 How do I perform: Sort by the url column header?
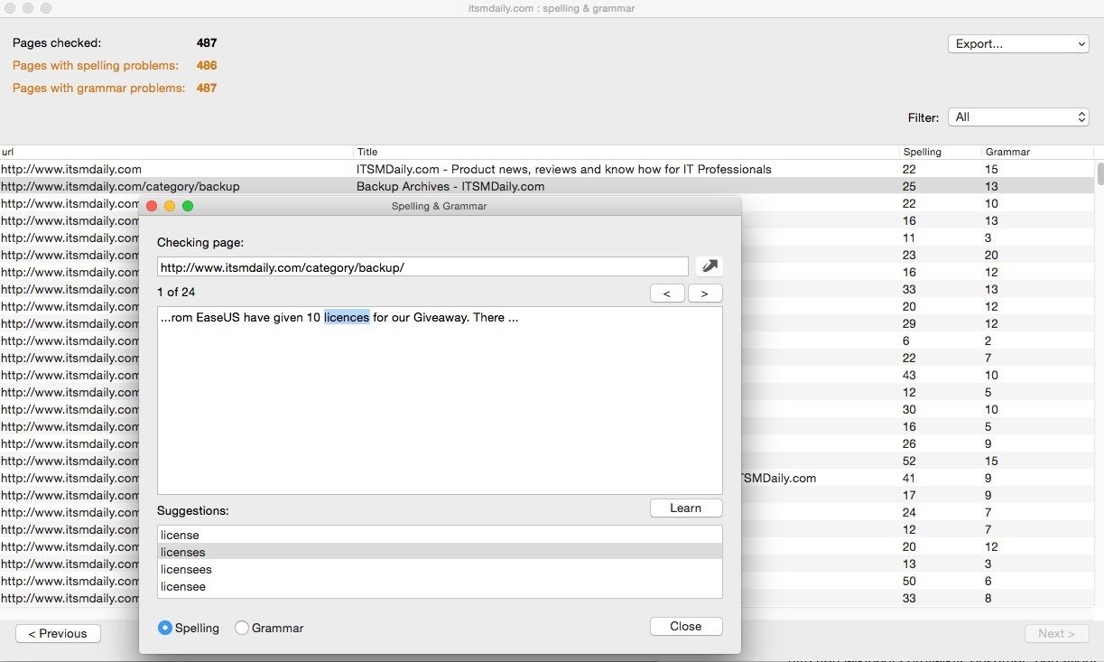(x=176, y=152)
